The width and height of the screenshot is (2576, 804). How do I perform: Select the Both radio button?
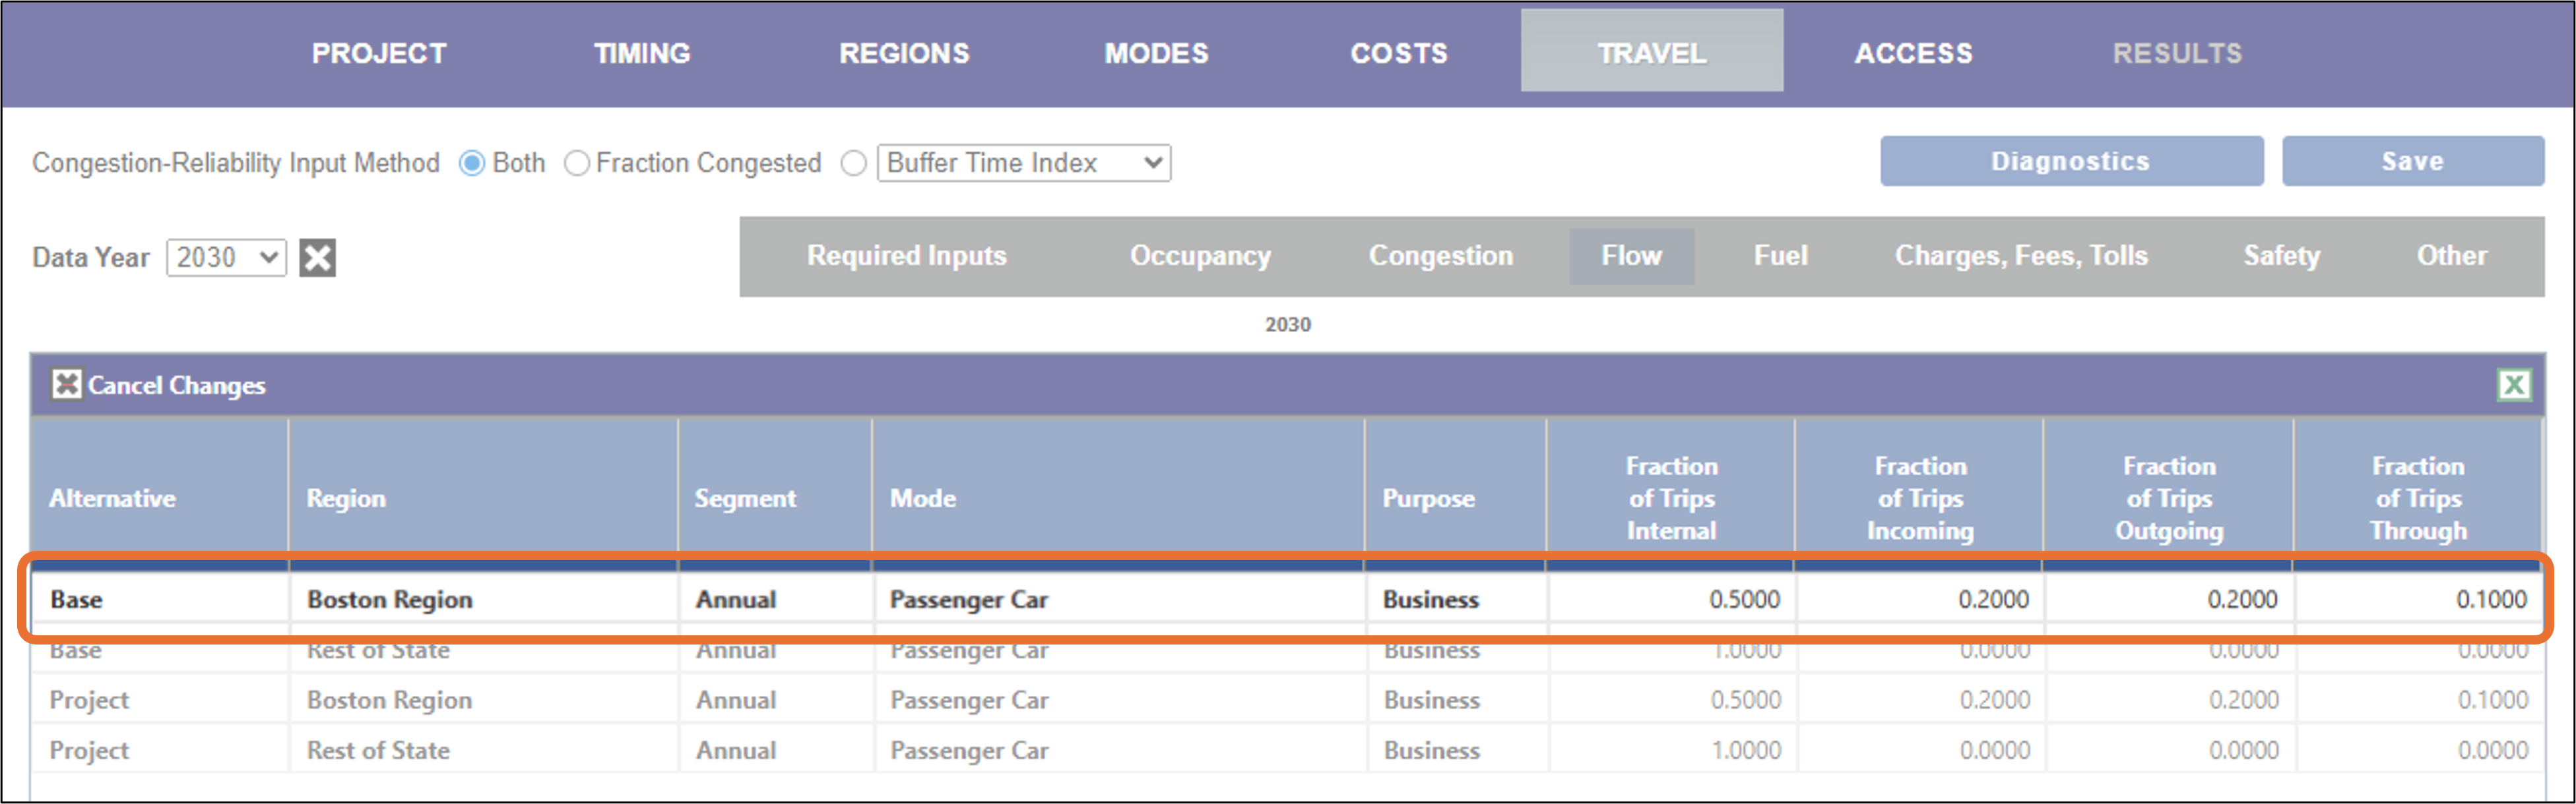[x=472, y=163]
